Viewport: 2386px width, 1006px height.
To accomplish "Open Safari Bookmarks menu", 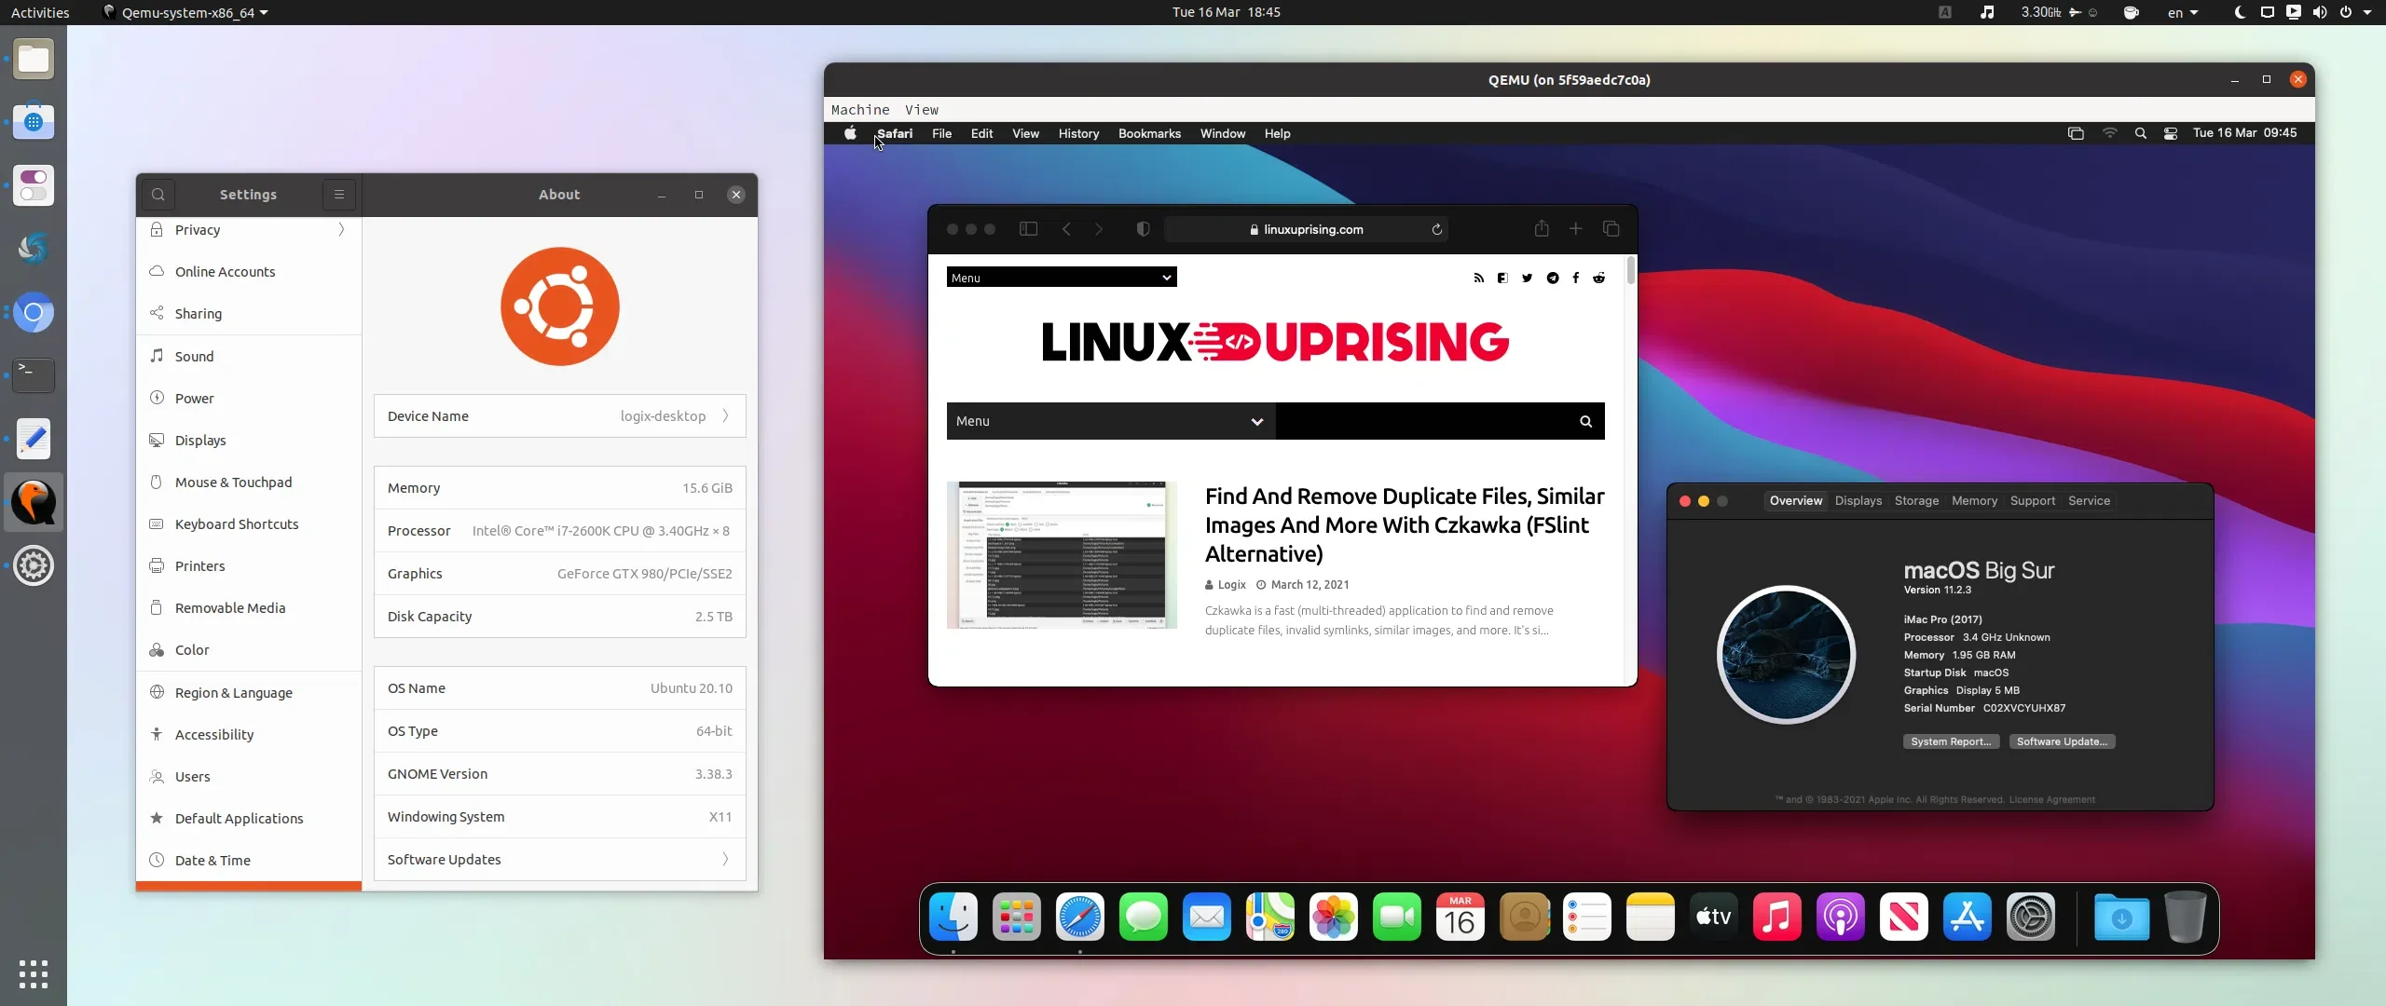I will 1149,133.
